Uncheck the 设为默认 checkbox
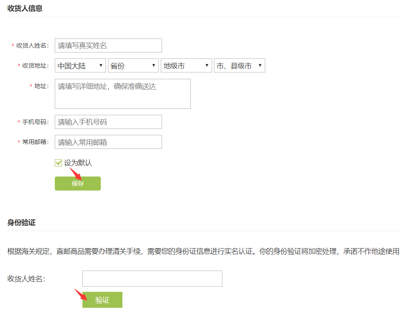This screenshot has height=311, width=400. [x=58, y=163]
